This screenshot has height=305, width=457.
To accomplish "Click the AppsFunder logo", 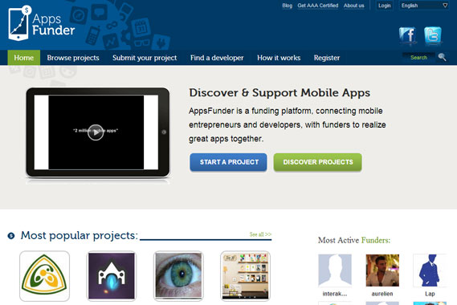I will [x=42, y=23].
